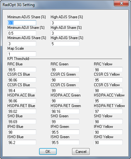131x159 pixels.
Task: Focus the HSDPA RET Blue field
Action: 22,111
